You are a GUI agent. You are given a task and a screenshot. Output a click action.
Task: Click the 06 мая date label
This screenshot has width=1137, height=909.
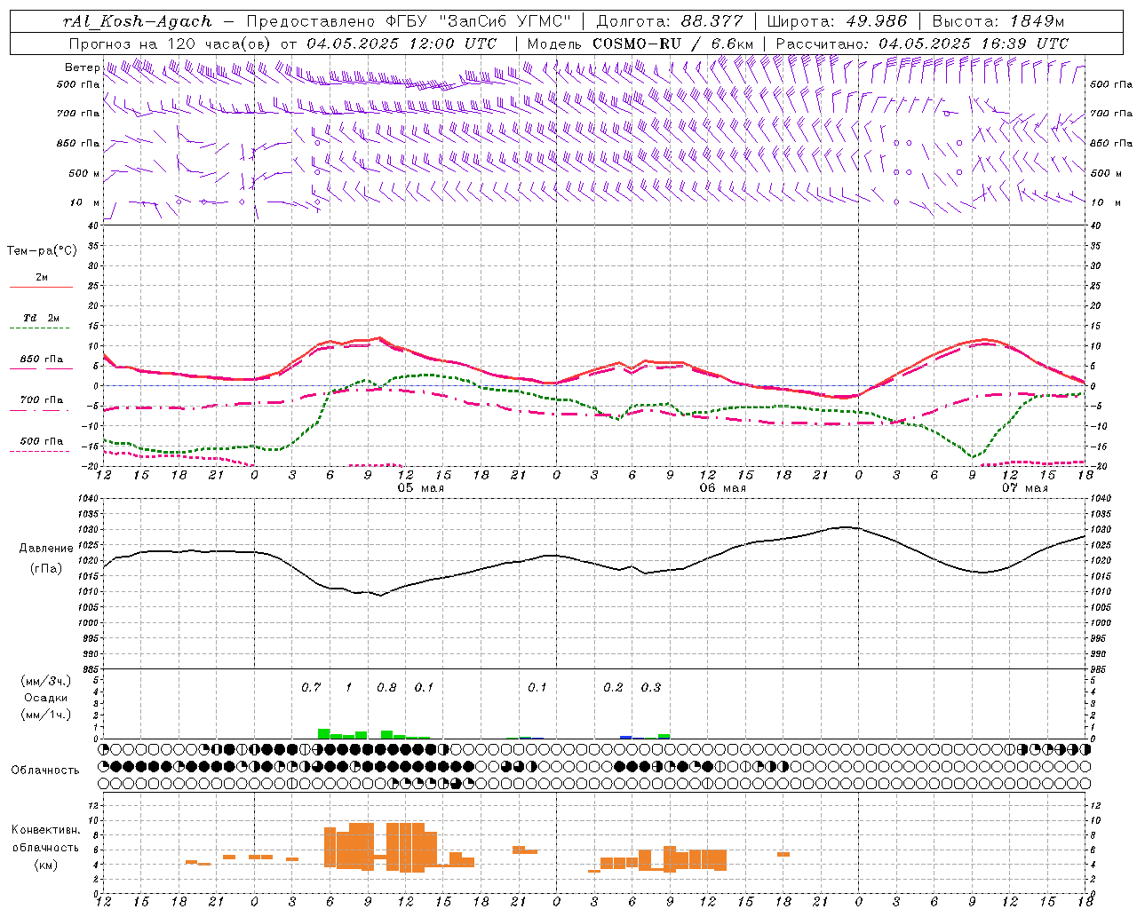point(722,488)
